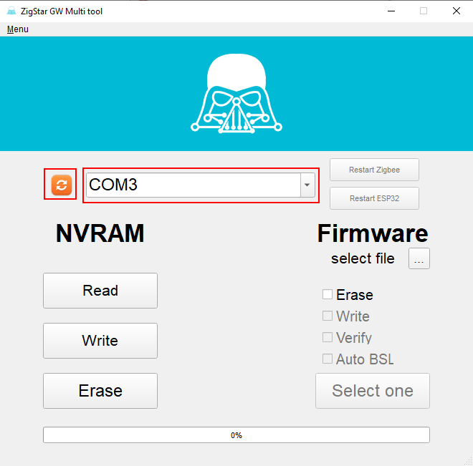Click the orange refresh ports icon
Viewport: 473px width, 466px height.
pos(61,185)
